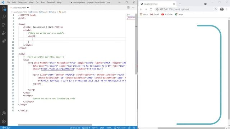The height and width of the screenshot is (129, 230).
Task: Click the w3.org link in the code
Action: (x=57, y=69)
